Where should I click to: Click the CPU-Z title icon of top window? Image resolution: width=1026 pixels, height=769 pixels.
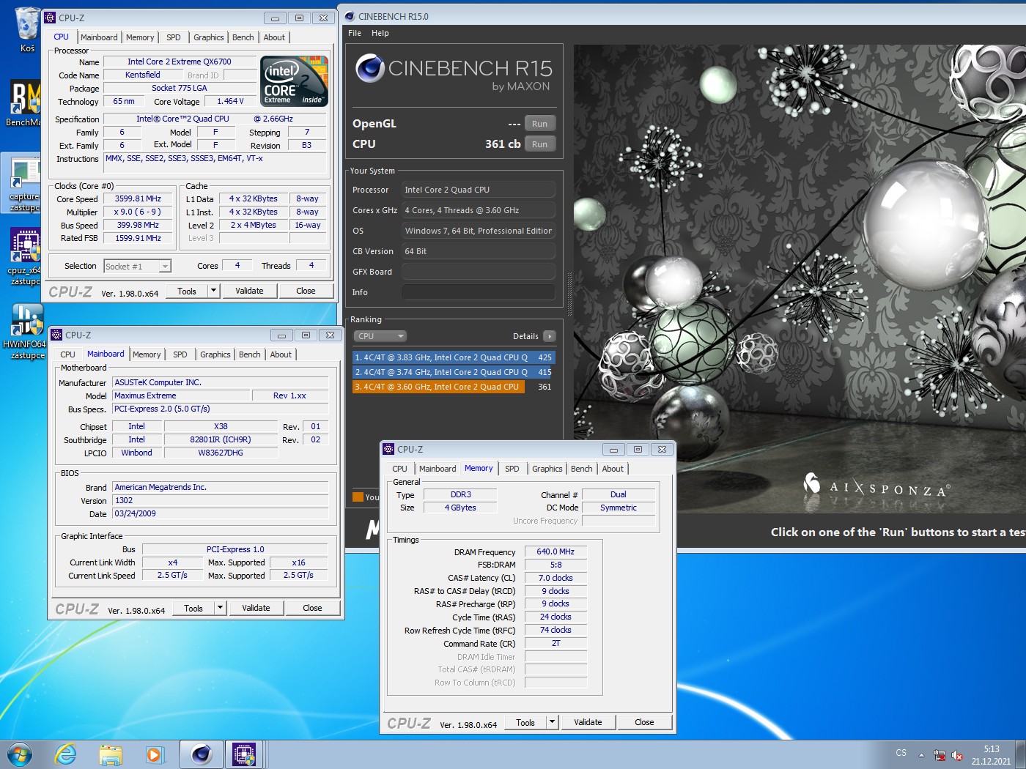[x=51, y=18]
